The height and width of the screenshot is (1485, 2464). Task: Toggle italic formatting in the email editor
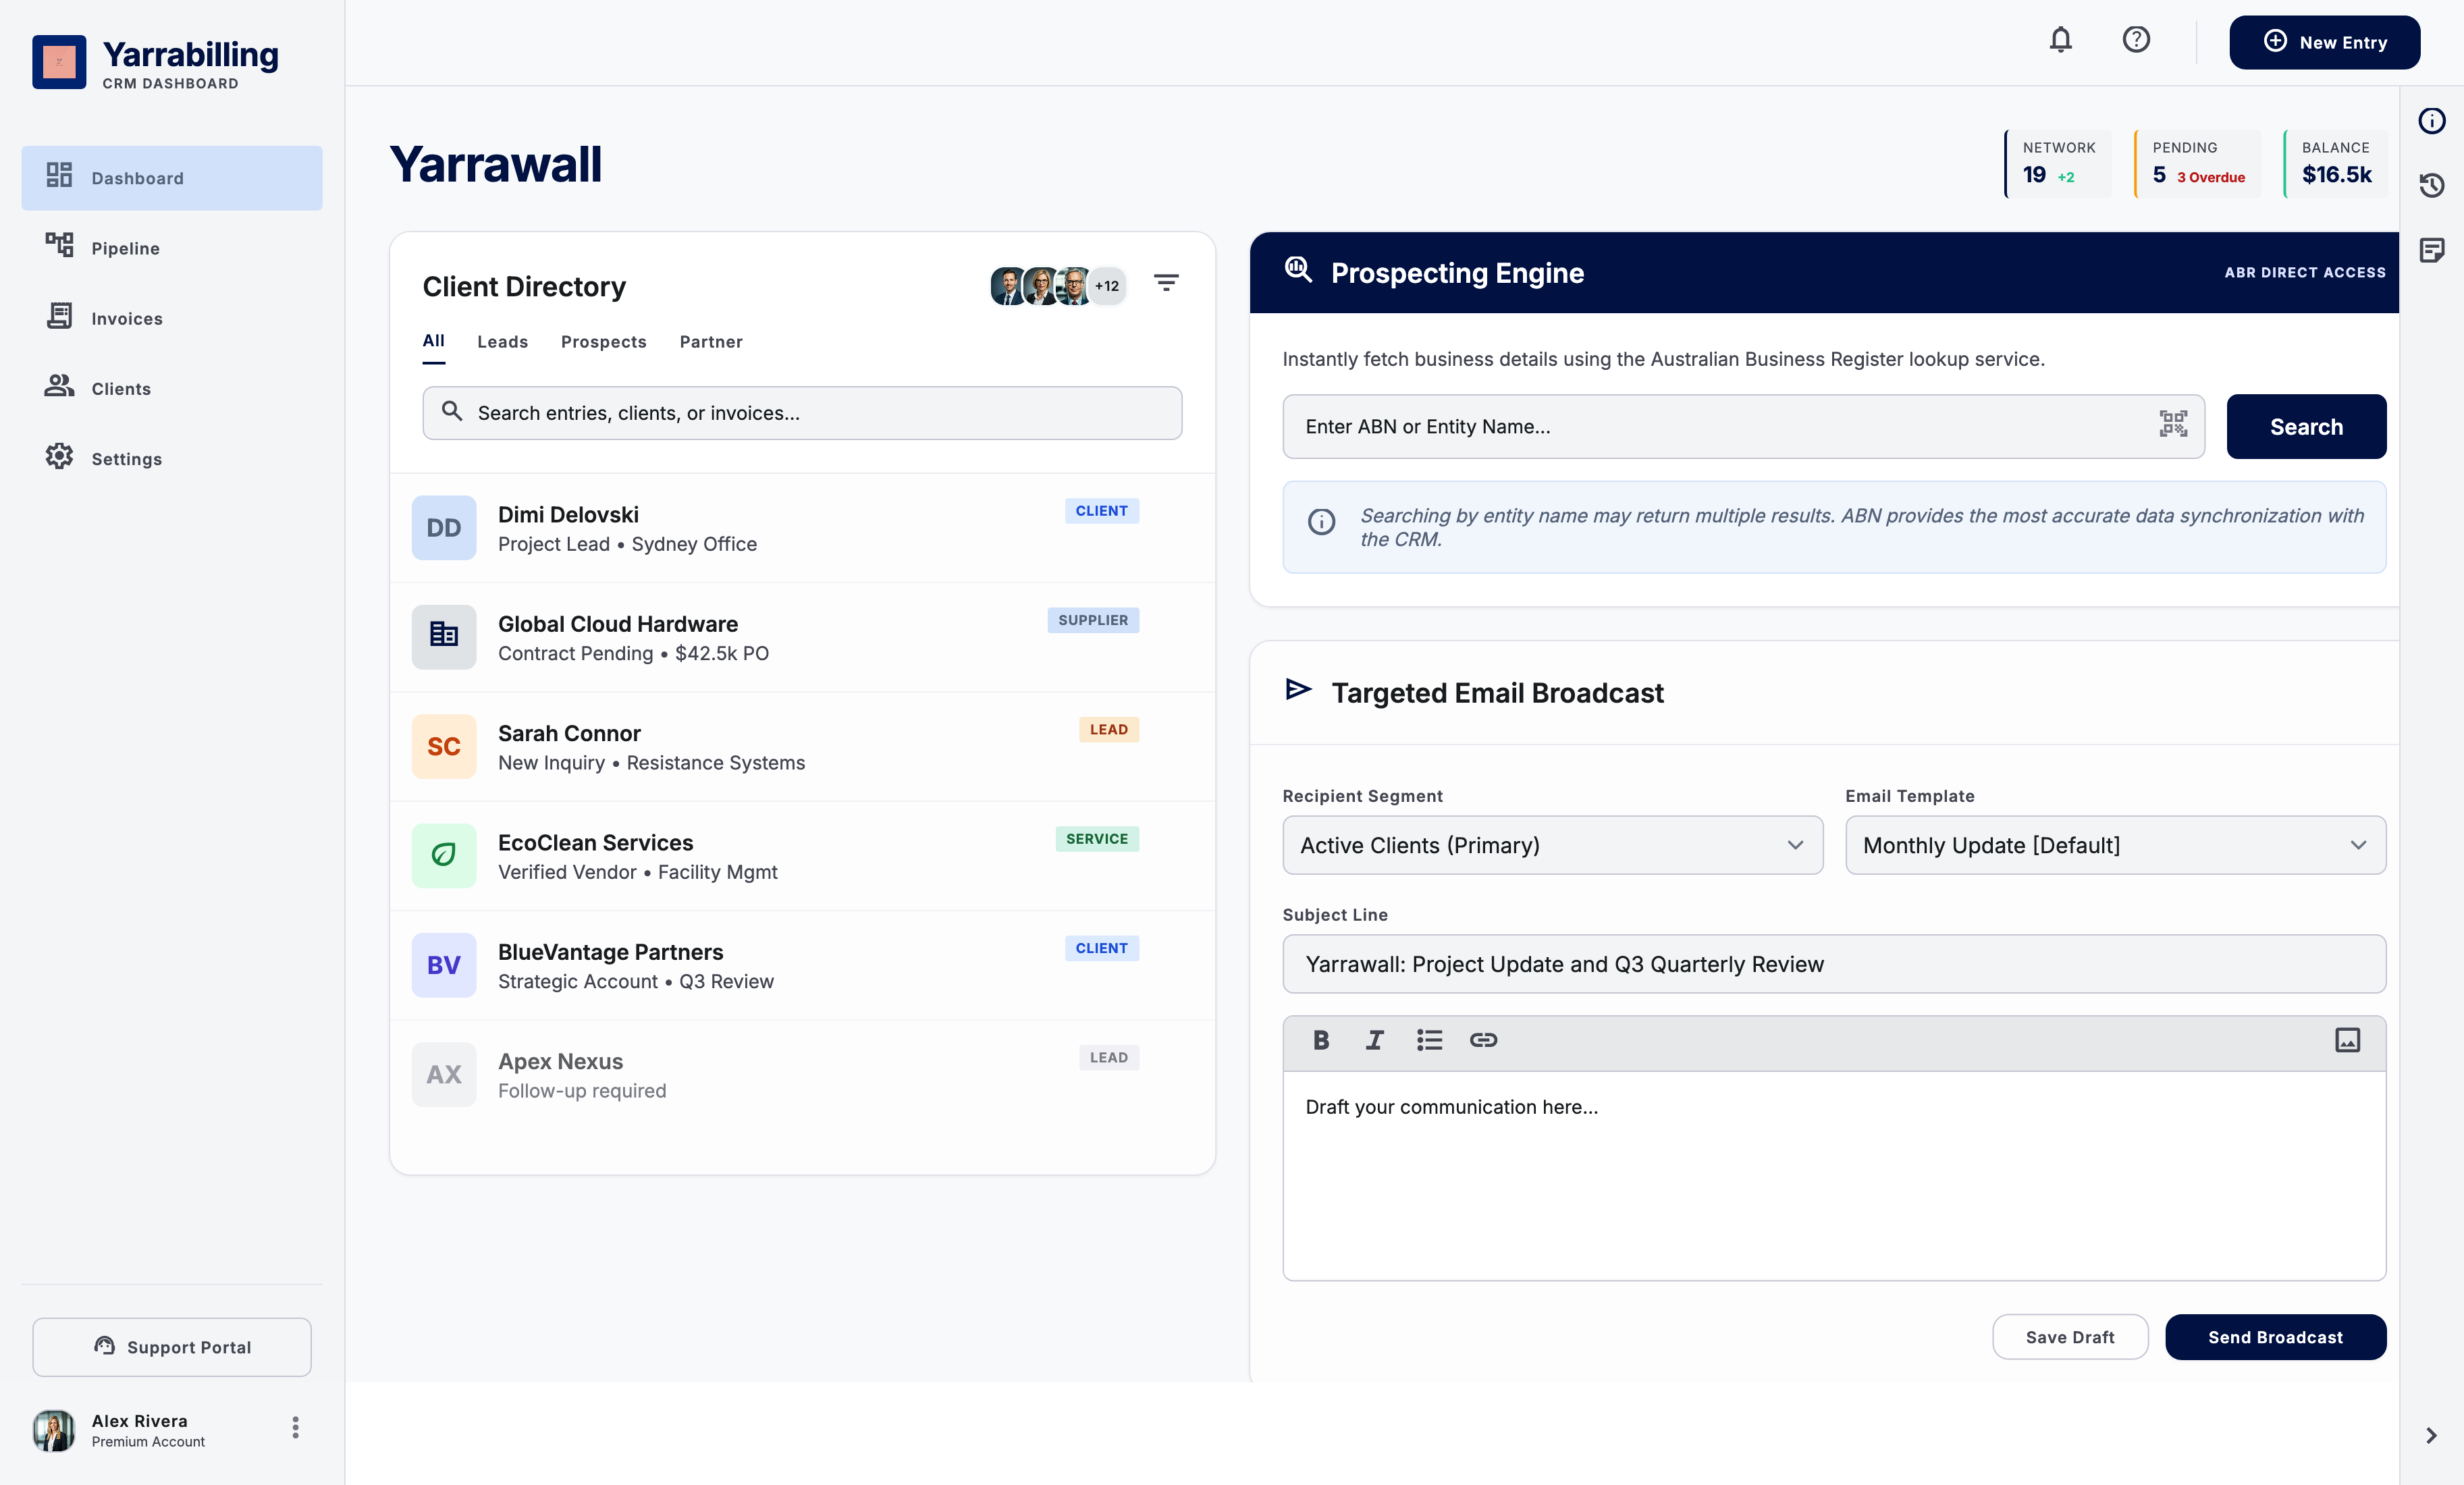[1375, 1040]
